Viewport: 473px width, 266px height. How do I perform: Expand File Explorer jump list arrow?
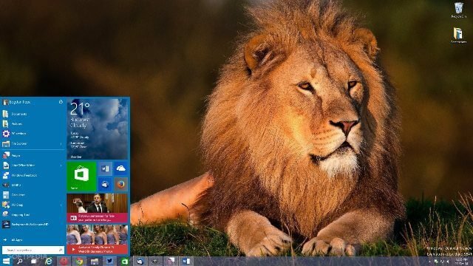[61, 144]
